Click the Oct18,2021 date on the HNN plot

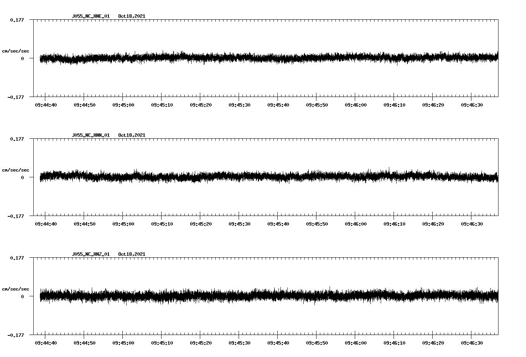pos(132,135)
